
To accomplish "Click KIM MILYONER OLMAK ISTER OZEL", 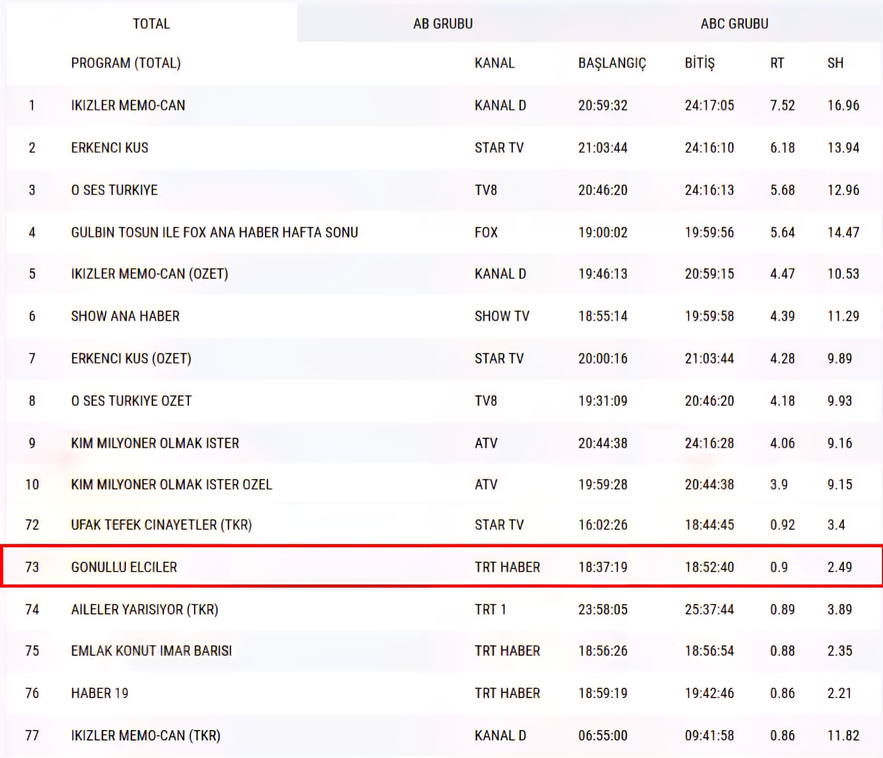I will pos(171,484).
